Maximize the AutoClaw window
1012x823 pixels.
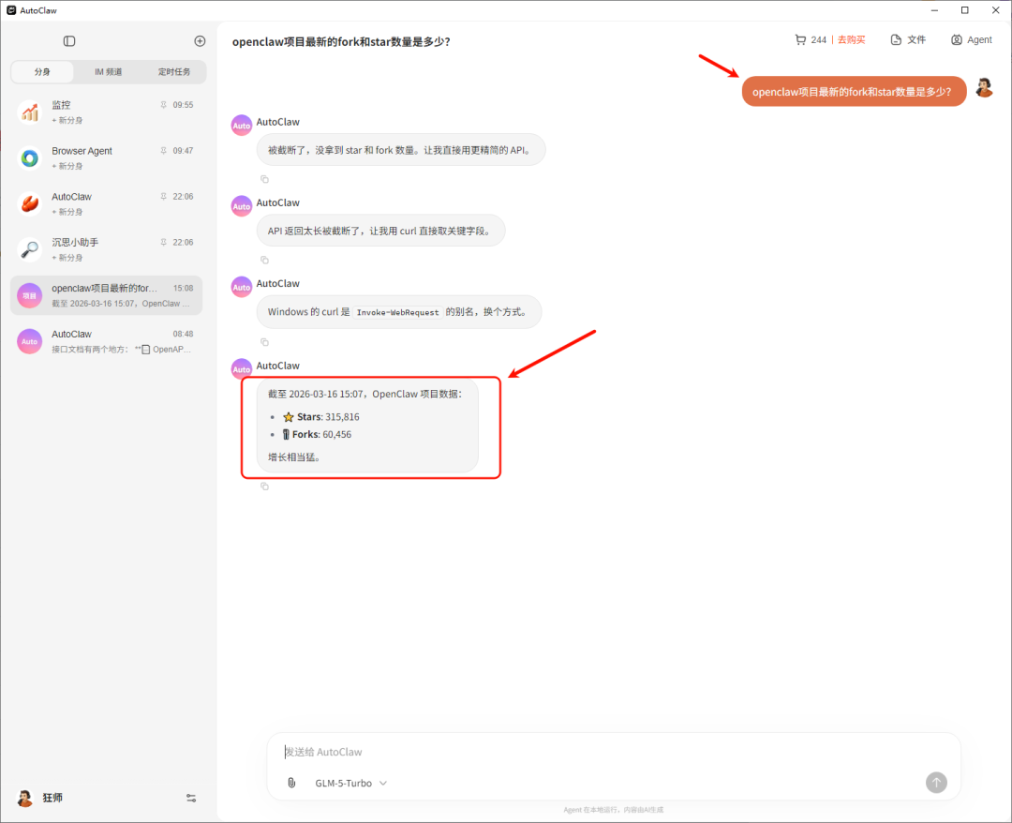[965, 10]
